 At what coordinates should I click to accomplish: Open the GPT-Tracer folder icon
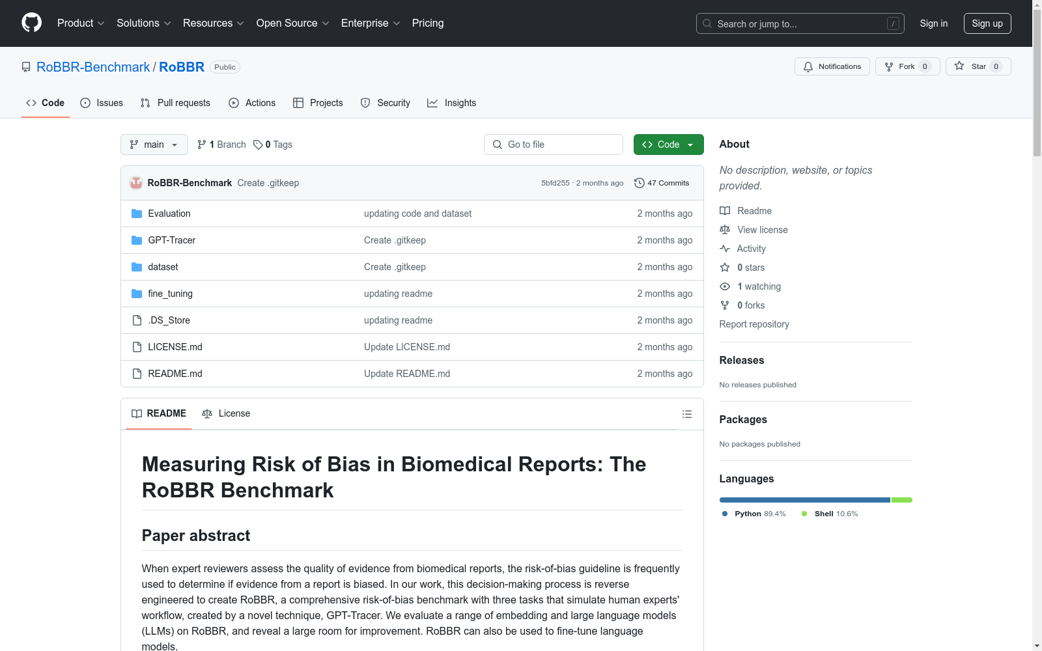point(137,240)
